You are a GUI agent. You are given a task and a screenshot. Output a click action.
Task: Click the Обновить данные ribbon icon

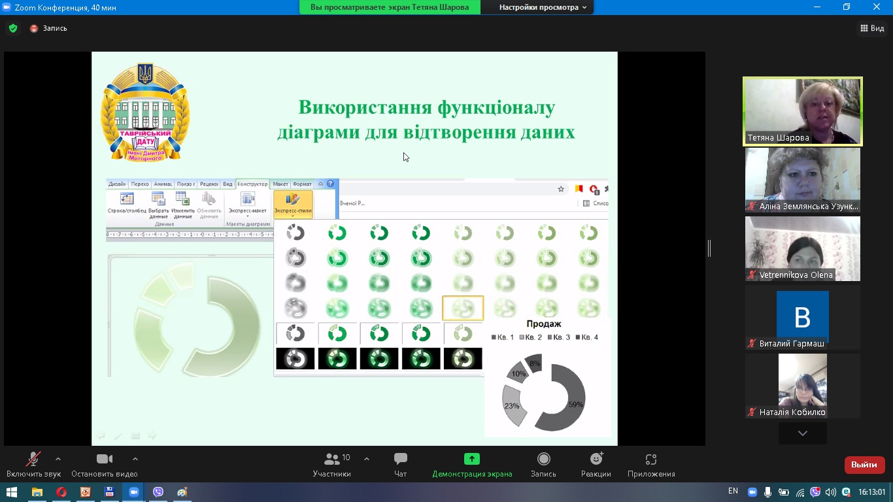coord(209,205)
